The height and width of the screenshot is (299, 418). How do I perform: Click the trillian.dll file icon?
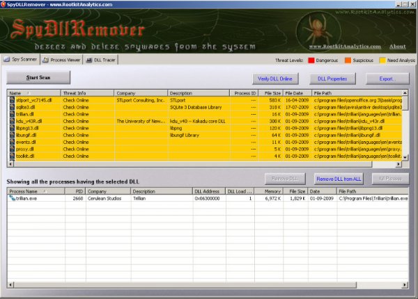coord(13,114)
